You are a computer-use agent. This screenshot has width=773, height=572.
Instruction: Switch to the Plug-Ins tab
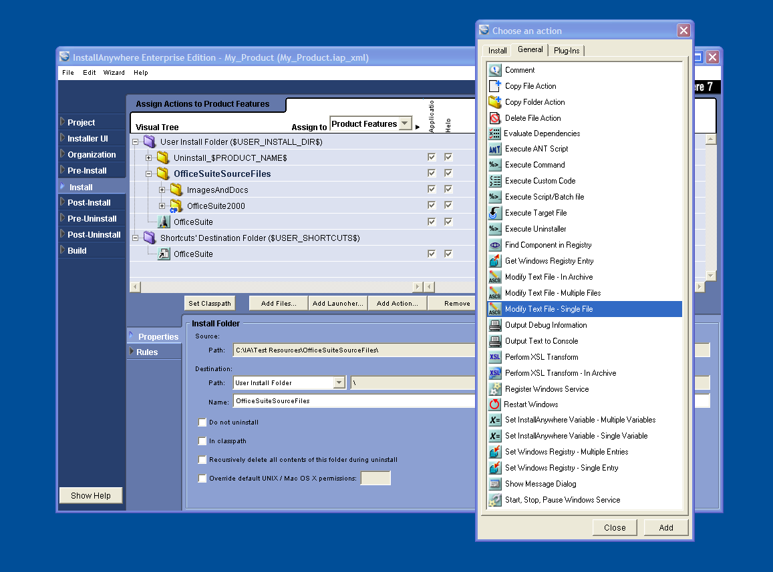click(x=567, y=51)
